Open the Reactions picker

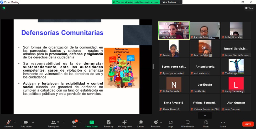click(x=156, y=123)
